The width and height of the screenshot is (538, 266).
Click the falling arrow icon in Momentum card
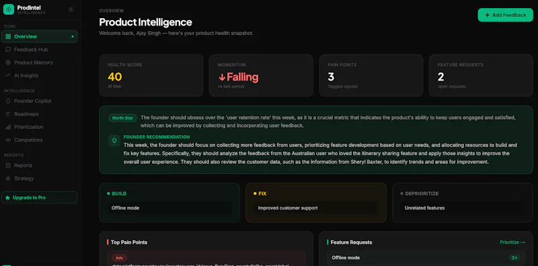click(222, 77)
